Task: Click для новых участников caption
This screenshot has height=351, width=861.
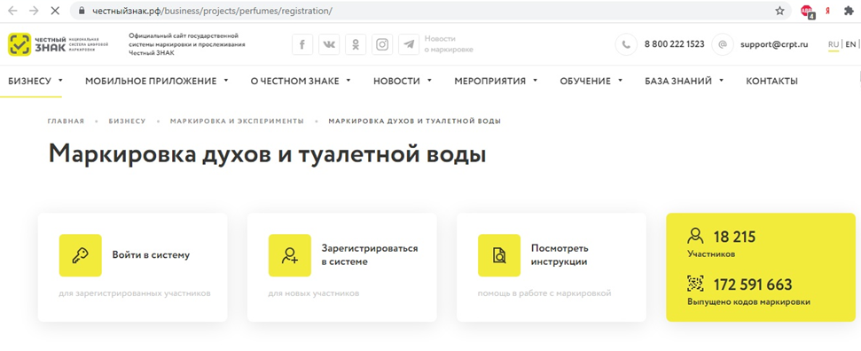Action: coord(314,294)
